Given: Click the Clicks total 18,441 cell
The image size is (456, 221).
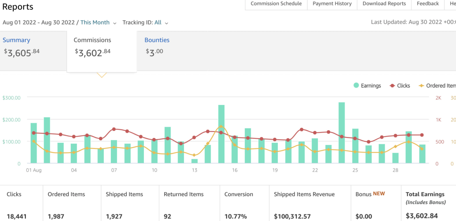Looking at the screenshot, I should point(21,204).
